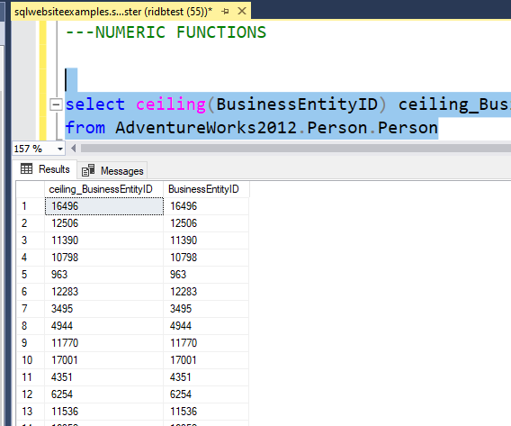
Task: Click the horizontal scrollbar left arrow
Action: pyautogui.click(x=74, y=149)
